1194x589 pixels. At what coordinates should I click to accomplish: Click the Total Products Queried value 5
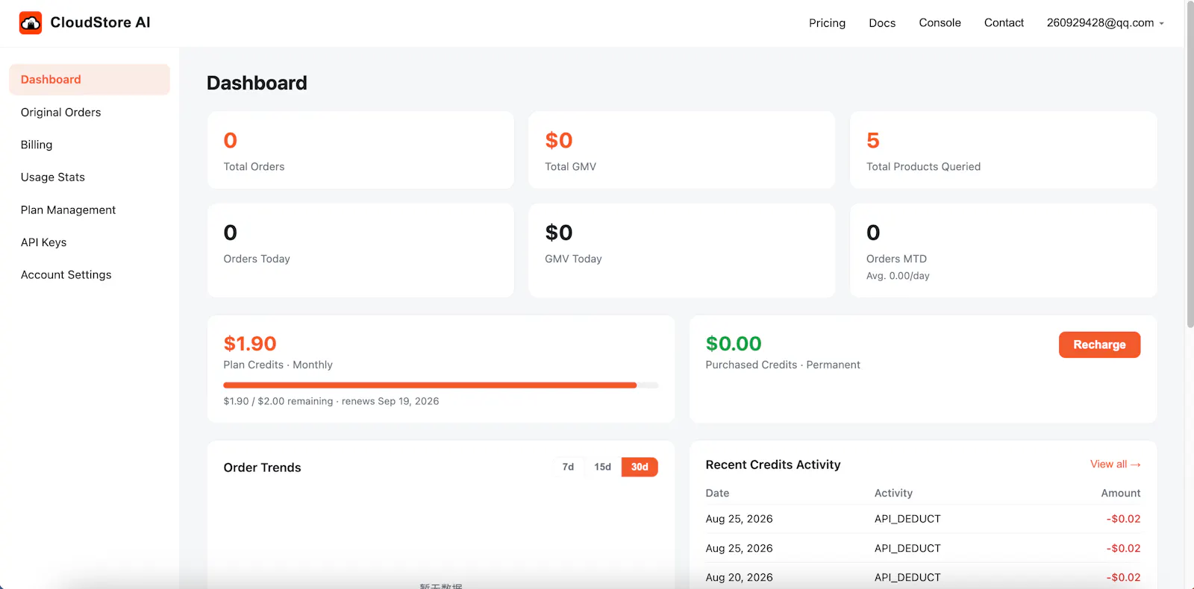[x=873, y=140]
